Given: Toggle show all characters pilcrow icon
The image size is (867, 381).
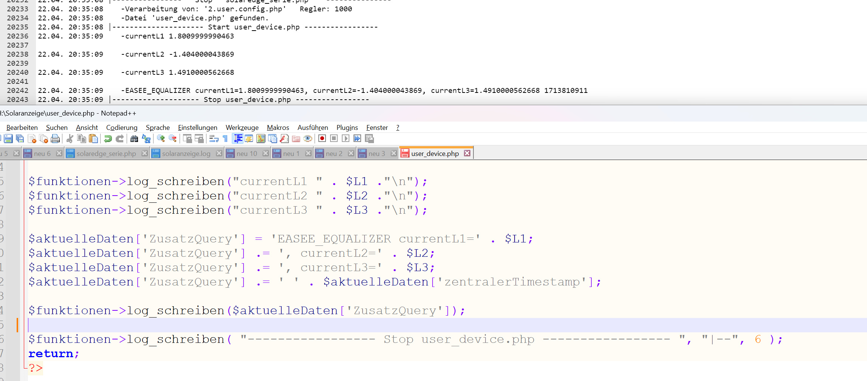Looking at the screenshot, I should coord(225,139).
